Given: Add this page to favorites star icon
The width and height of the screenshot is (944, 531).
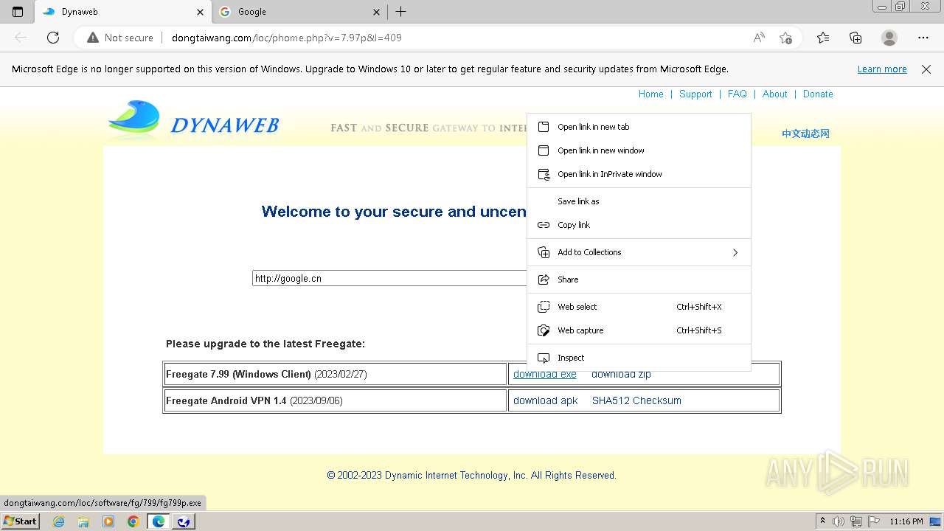Looking at the screenshot, I should click(x=785, y=38).
